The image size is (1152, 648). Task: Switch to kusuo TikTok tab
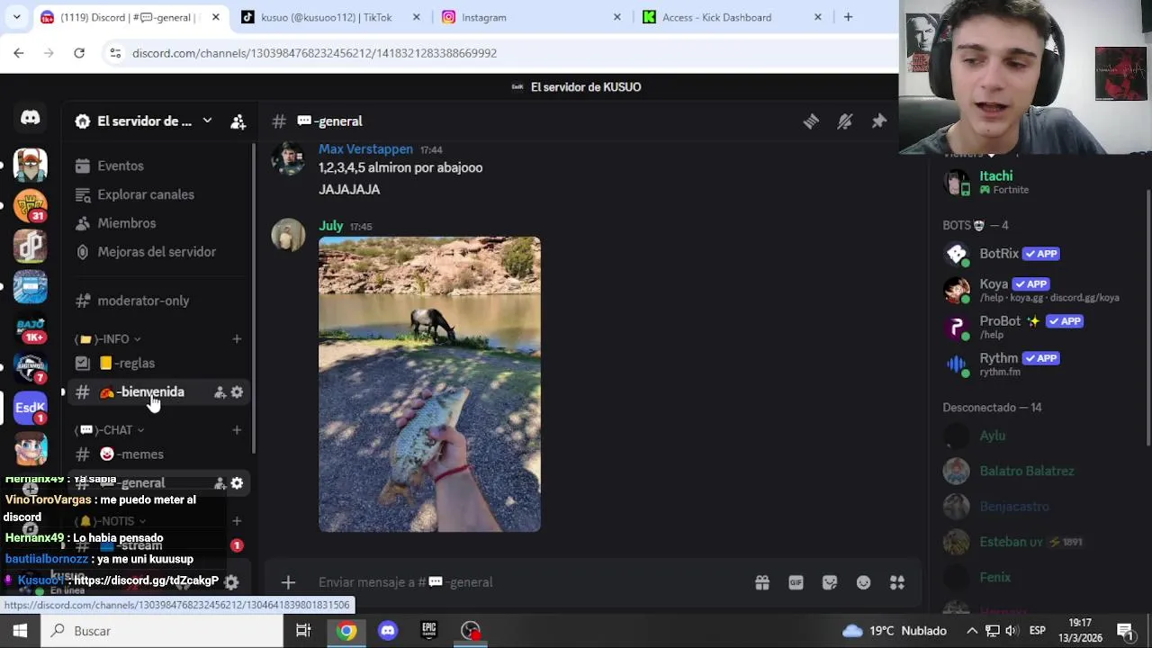pyautogui.click(x=327, y=17)
